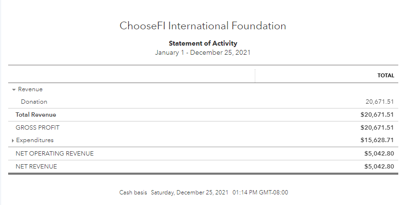Select the Revenue row label

click(x=30, y=89)
